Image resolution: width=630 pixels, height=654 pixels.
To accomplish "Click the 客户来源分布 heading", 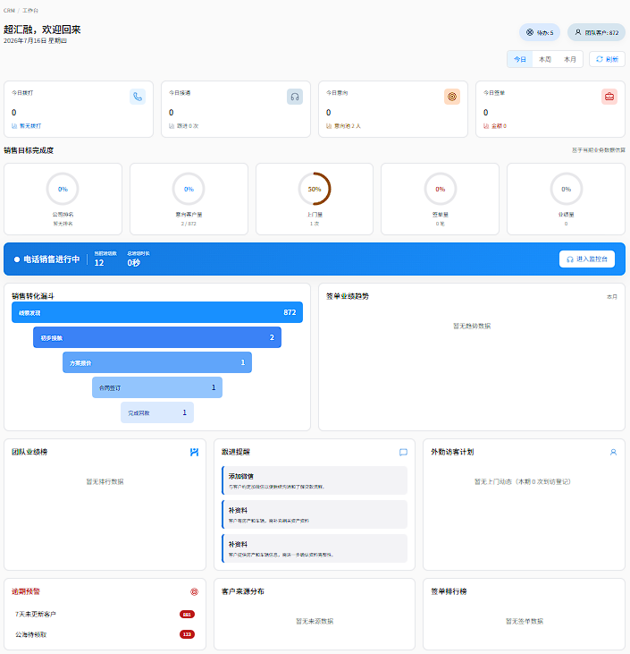I will (x=243, y=591).
